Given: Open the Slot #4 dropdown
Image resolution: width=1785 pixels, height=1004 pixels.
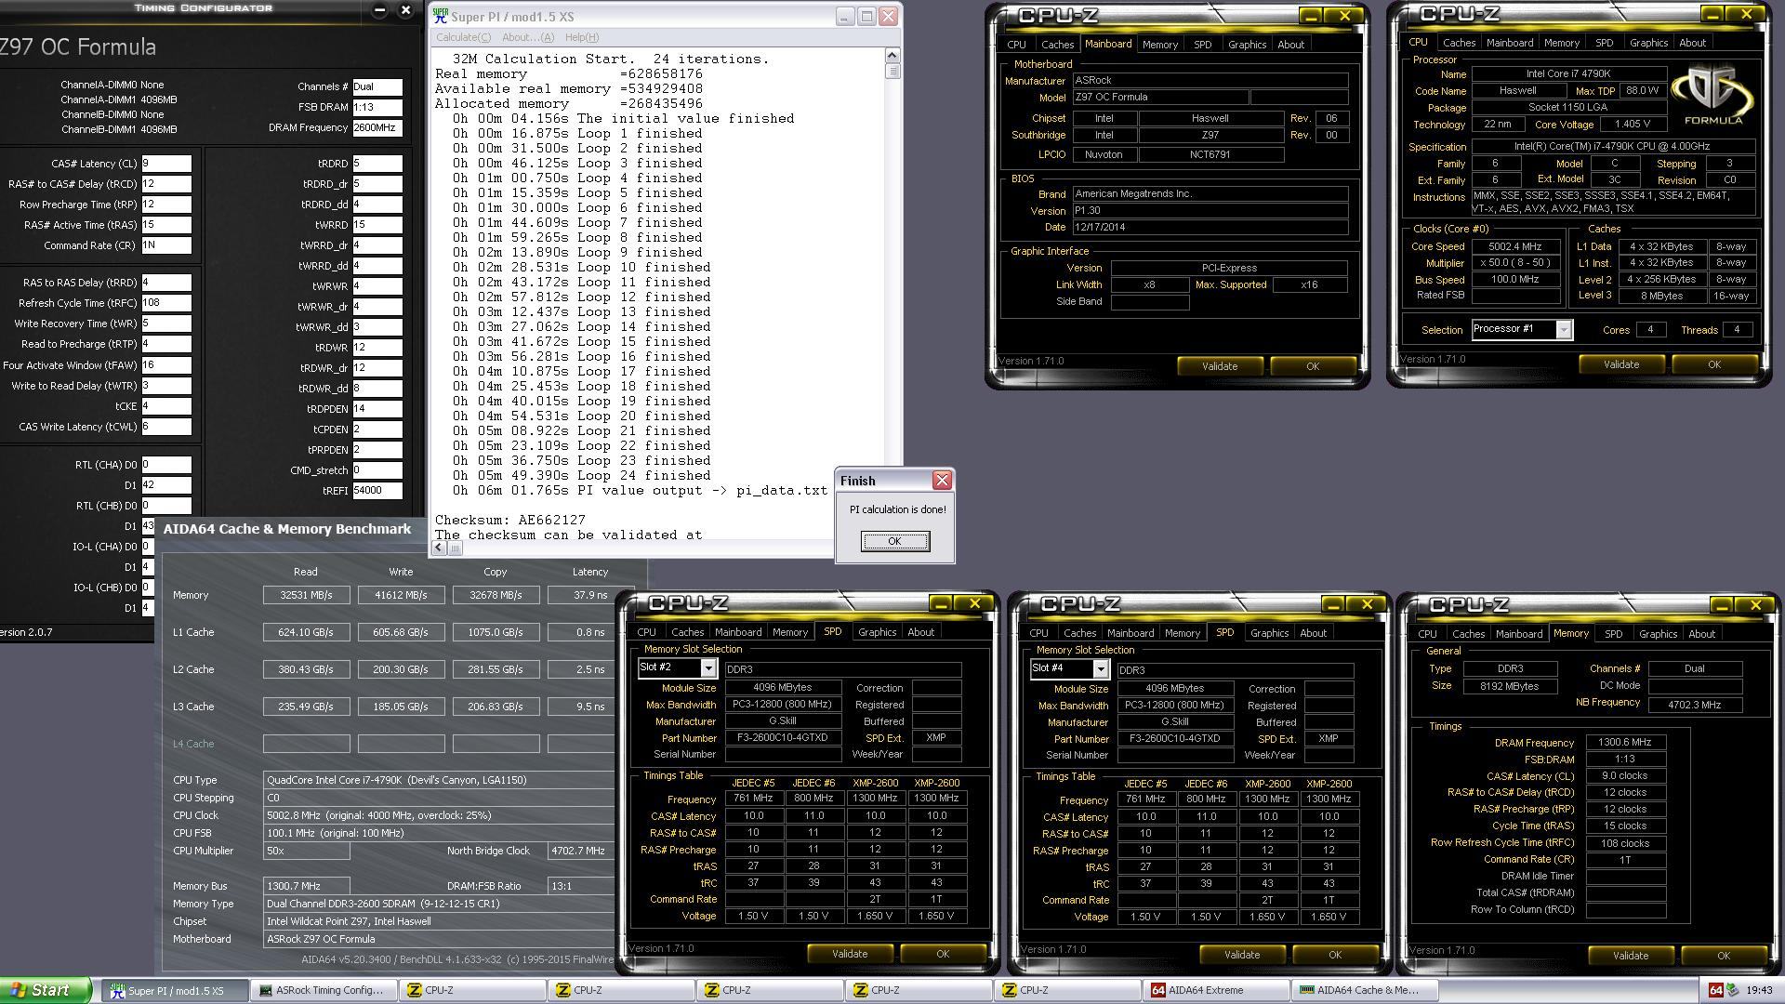Looking at the screenshot, I should click(x=1100, y=669).
